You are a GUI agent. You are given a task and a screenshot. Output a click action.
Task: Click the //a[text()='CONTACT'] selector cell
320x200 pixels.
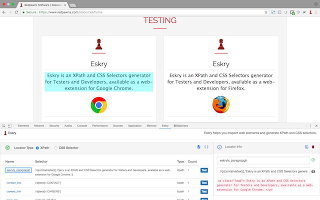pos(48,183)
